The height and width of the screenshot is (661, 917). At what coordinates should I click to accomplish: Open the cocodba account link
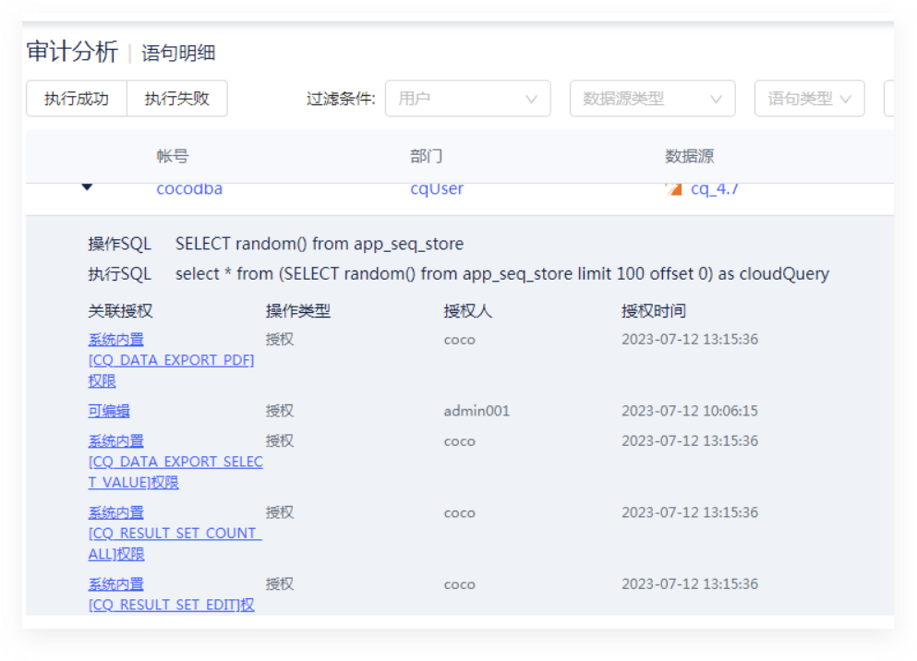click(189, 188)
